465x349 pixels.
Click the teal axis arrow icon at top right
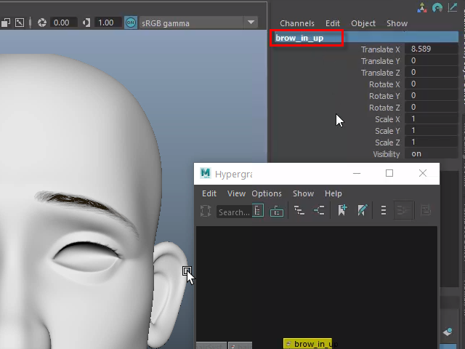click(x=453, y=7)
